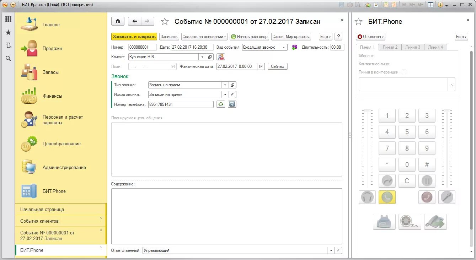Click the headphones button on the dialpad
The image size is (476, 260).
tap(367, 197)
